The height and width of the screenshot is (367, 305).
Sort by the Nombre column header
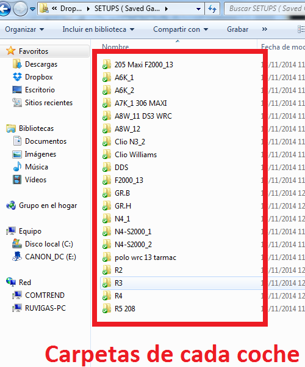pos(115,46)
